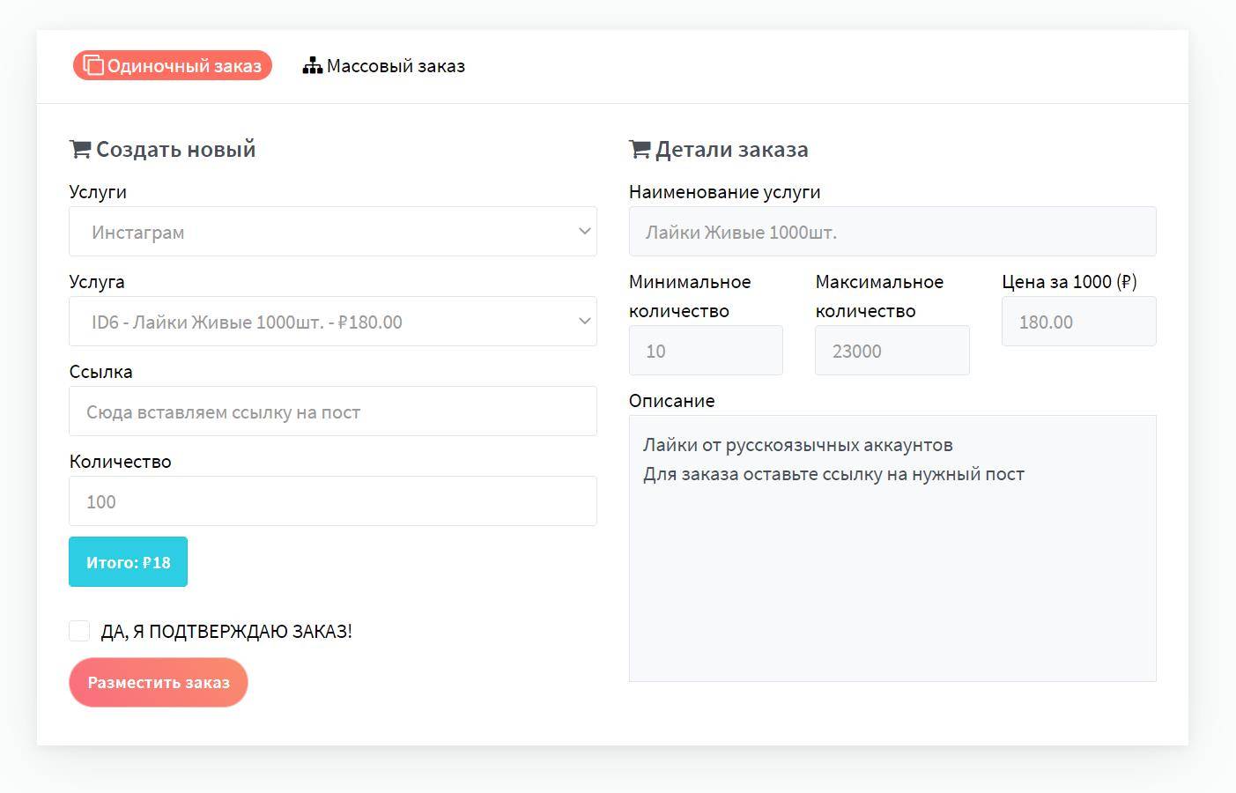Tick the order confirmation checkbox
The width and height of the screenshot is (1236, 793).
[79, 631]
